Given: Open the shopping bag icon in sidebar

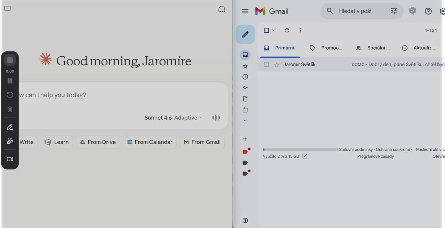Looking at the screenshot, I should coord(245,110).
